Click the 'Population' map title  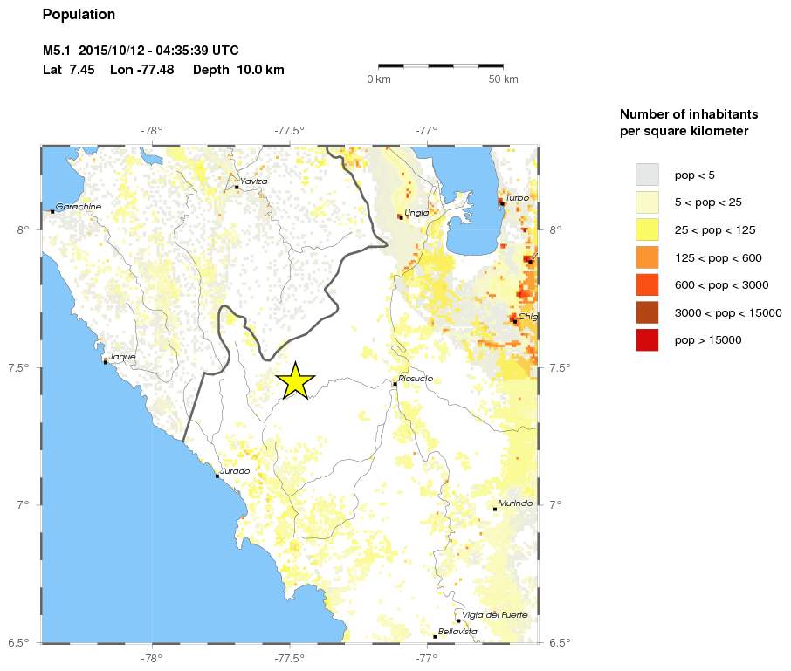pos(79,15)
